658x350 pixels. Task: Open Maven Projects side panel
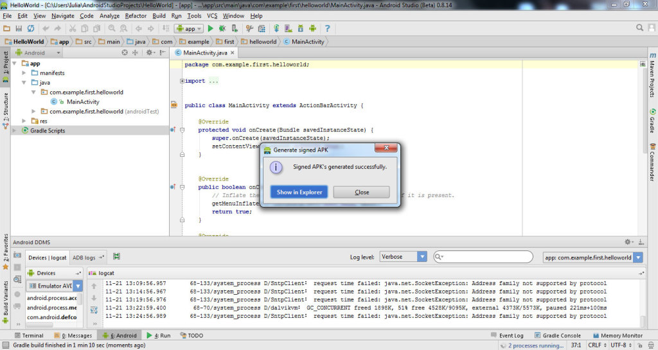tap(652, 74)
